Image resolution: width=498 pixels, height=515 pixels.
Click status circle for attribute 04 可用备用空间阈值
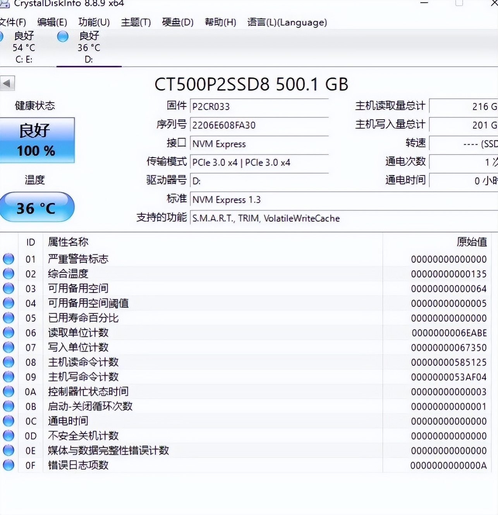pos(9,303)
